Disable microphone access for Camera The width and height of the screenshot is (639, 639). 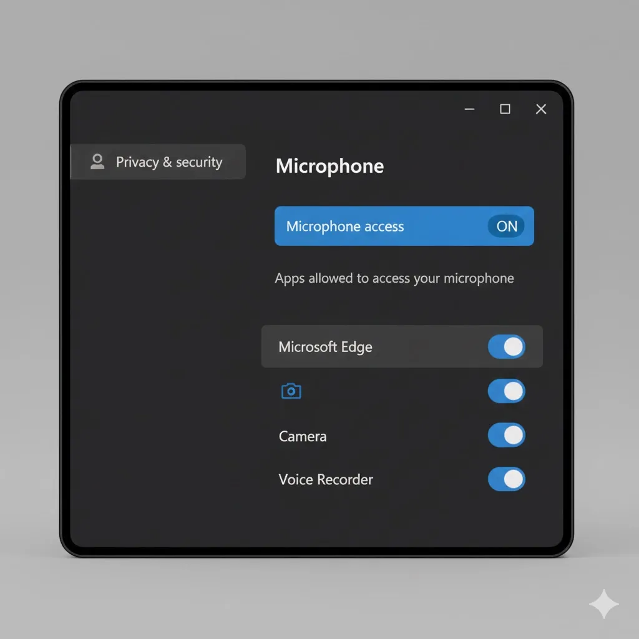506,436
